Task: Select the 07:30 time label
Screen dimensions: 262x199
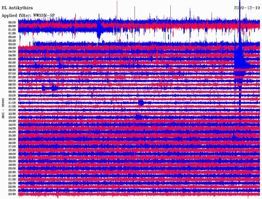Action: tap(12, 77)
